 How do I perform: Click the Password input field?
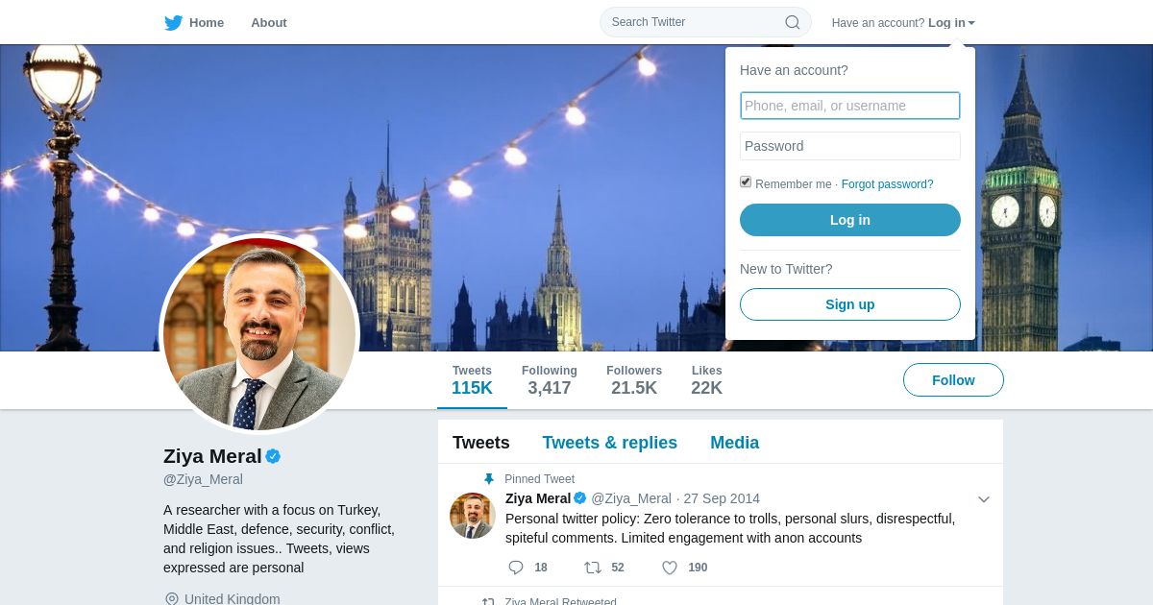click(850, 146)
